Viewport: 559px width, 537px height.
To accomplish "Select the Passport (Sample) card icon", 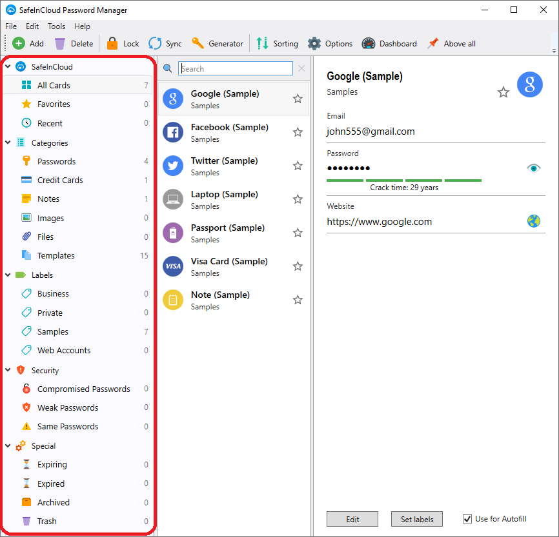I will [173, 233].
